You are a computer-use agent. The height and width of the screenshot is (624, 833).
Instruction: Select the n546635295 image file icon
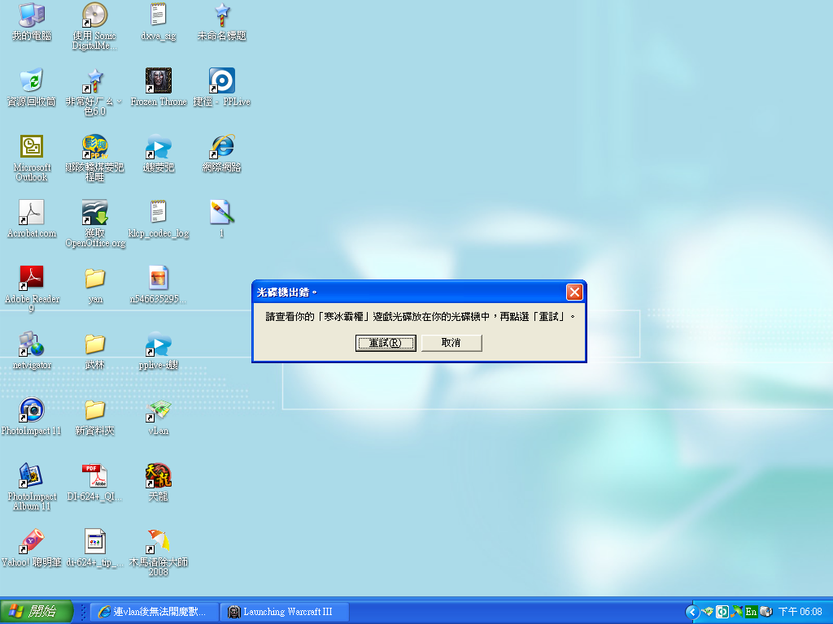coord(159,279)
